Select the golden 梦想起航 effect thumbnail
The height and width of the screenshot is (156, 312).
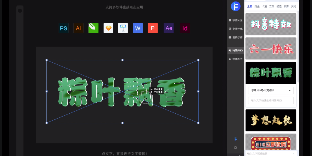(x=271, y=120)
